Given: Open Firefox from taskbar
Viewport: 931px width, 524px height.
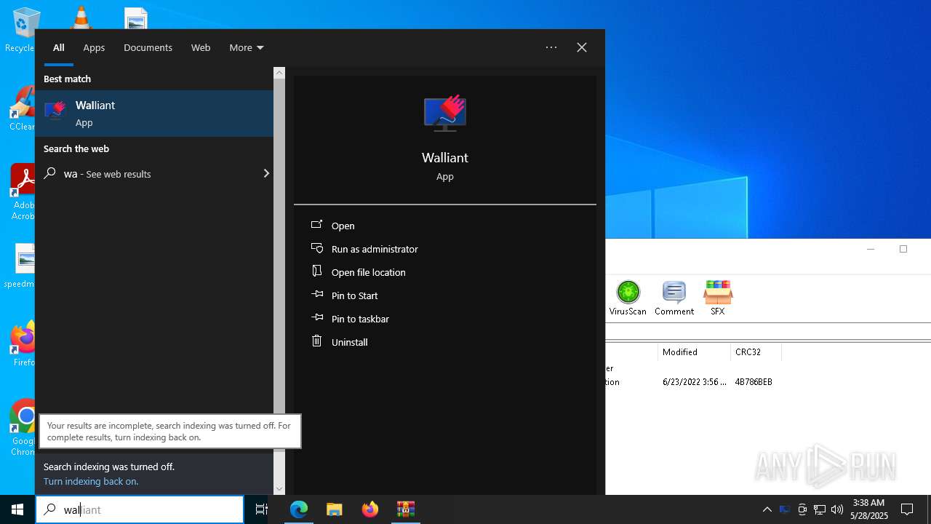Looking at the screenshot, I should tap(370, 509).
